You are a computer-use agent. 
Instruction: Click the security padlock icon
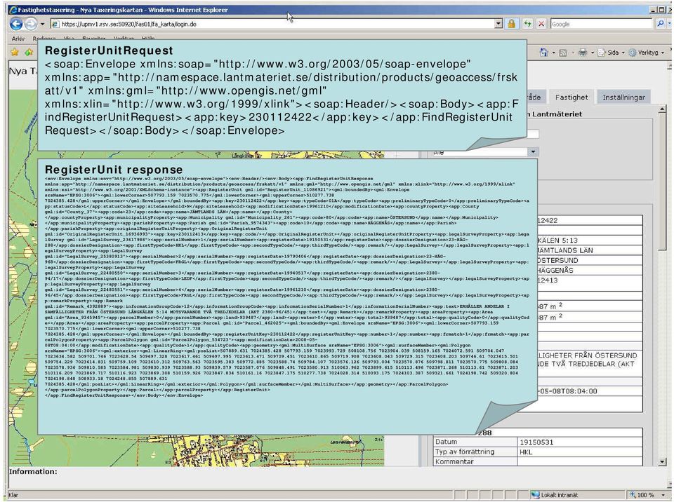pyautogui.click(x=512, y=24)
